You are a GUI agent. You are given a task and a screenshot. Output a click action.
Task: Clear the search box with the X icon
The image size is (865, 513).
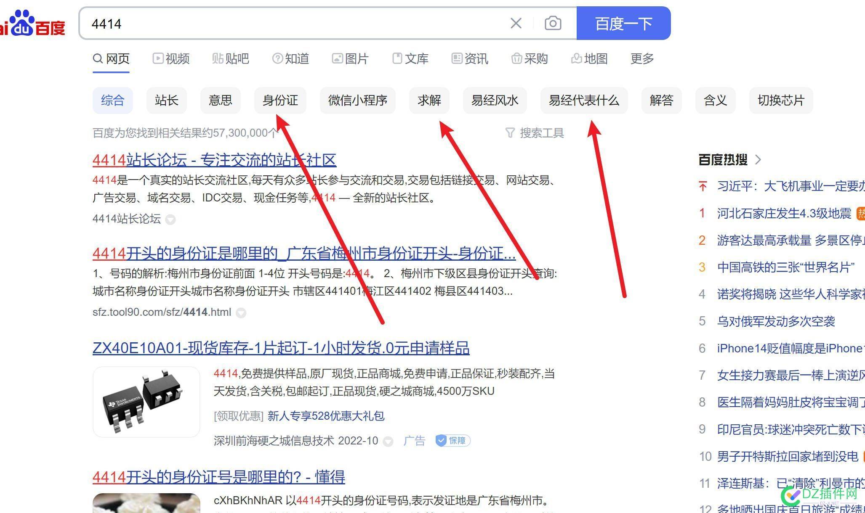pyautogui.click(x=516, y=23)
